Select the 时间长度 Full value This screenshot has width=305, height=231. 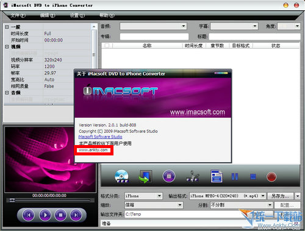[48, 34]
